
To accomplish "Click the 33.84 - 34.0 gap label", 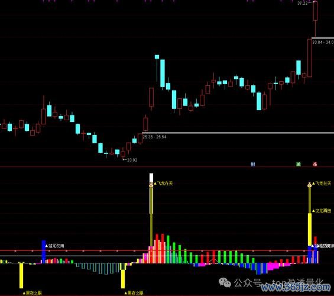I will [x=323, y=43].
